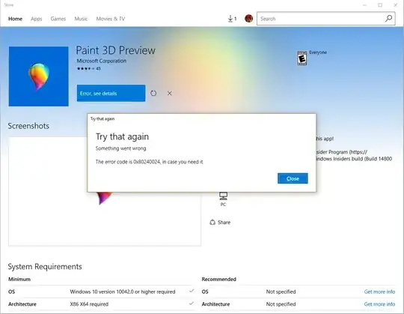The width and height of the screenshot is (404, 314).
Task: Open the Music tab
Action: click(x=81, y=19)
